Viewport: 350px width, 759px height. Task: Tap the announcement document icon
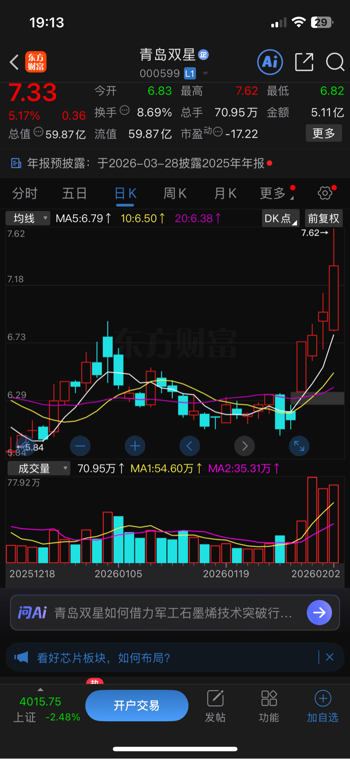point(16,163)
